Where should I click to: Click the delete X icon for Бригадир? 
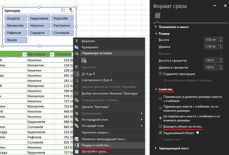(x=77, y=107)
